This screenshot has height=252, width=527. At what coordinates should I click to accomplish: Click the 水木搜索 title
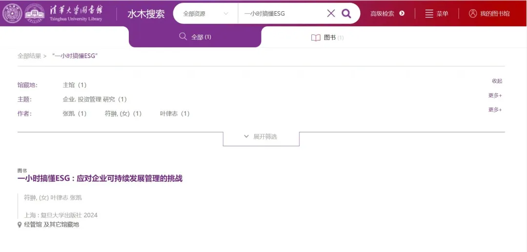click(146, 14)
